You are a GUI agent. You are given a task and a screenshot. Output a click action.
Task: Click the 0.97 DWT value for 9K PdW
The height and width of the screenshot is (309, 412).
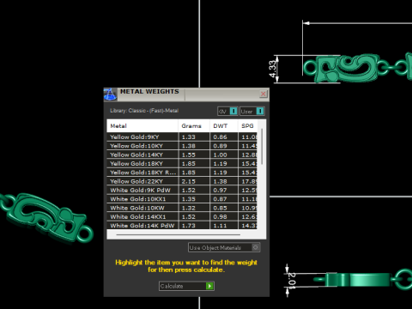[x=220, y=190]
